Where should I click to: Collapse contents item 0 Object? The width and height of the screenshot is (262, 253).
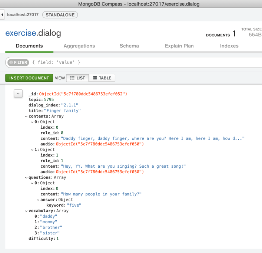[32, 122]
